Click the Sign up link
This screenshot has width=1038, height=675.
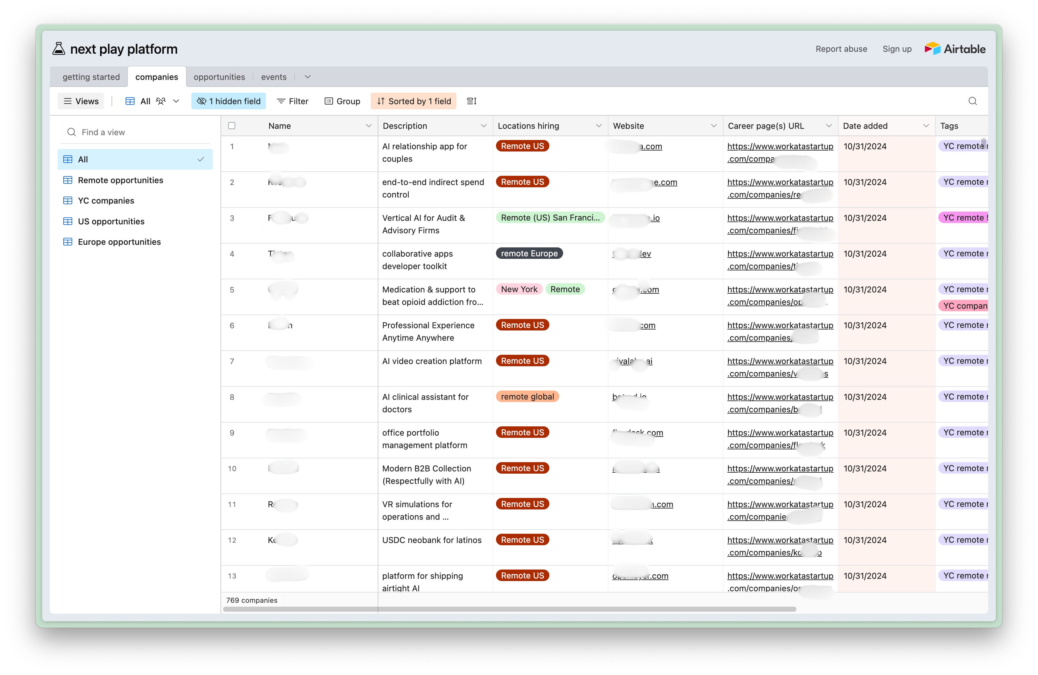coord(897,49)
